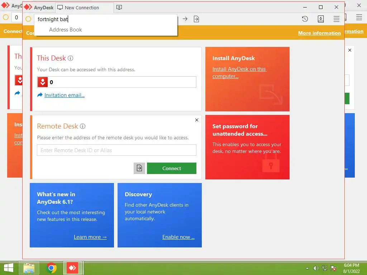Click the AnyDesk taskbar icon
The height and width of the screenshot is (275, 367).
pyautogui.click(x=72, y=268)
